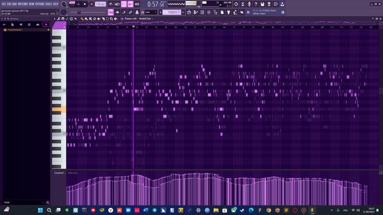
Task: Toggle the Browser view button
Action: point(215,12)
